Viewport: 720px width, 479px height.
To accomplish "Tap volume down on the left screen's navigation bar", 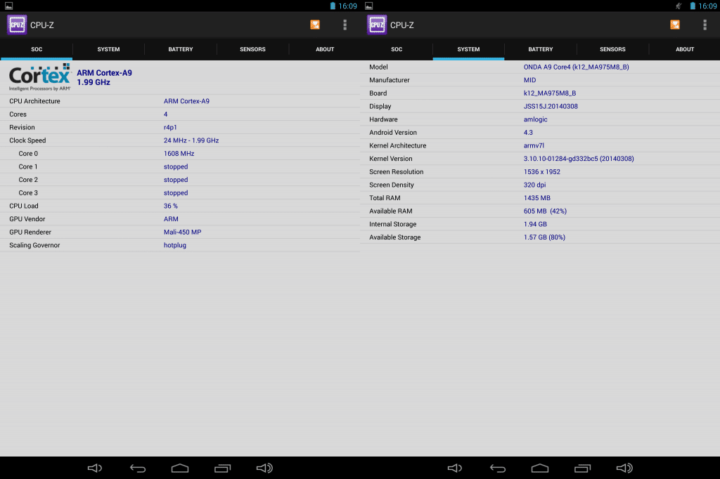I will click(95, 468).
